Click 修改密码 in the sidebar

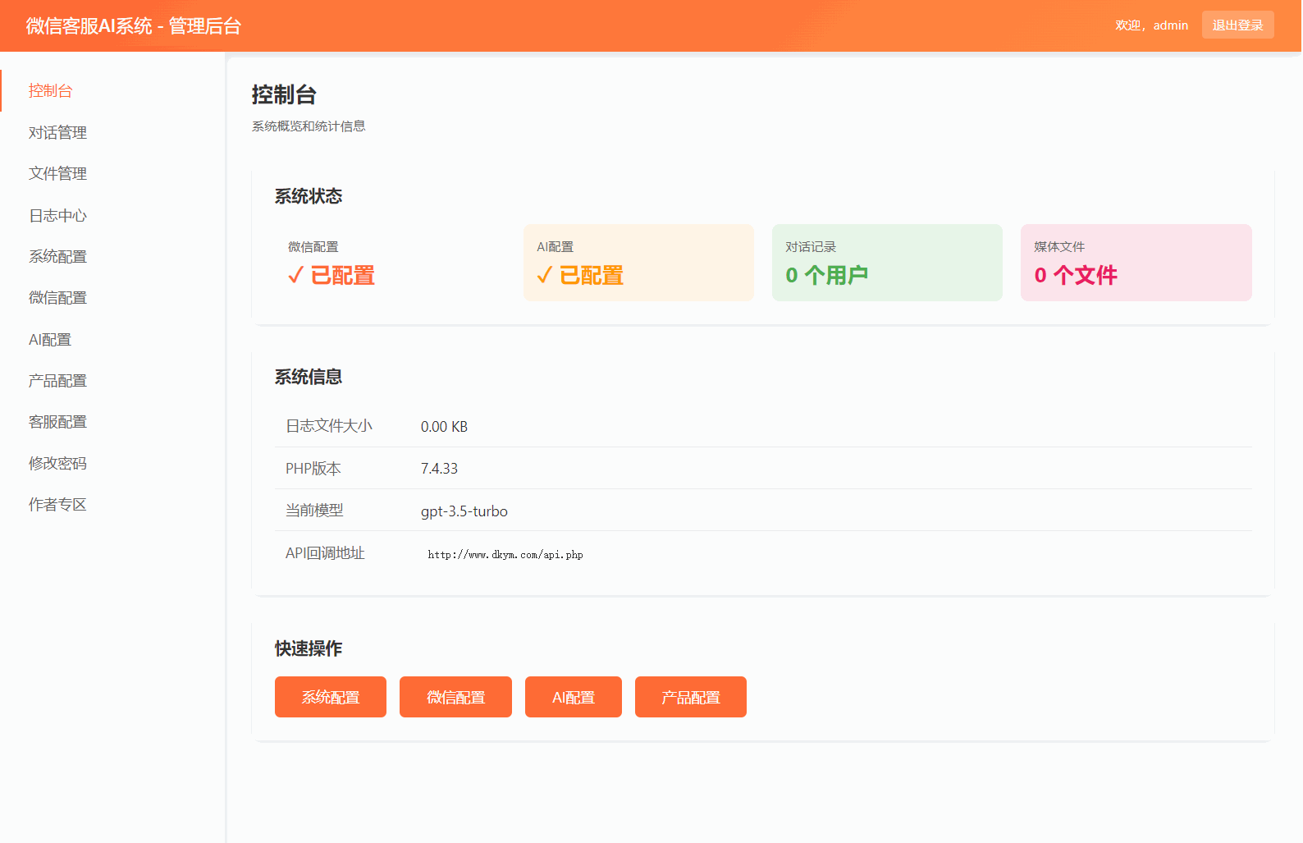[57, 463]
